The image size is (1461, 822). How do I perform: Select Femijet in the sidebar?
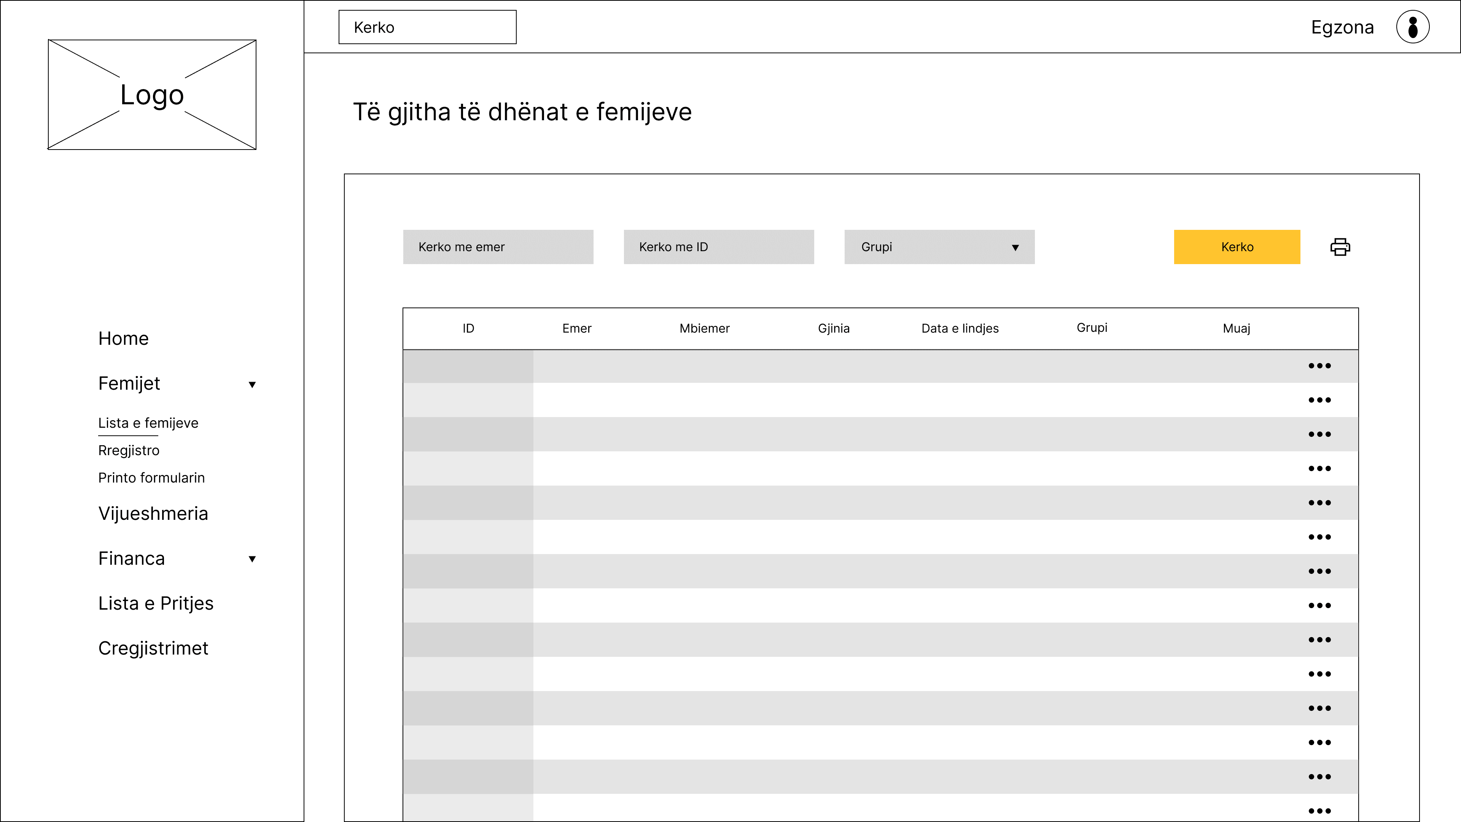(129, 384)
